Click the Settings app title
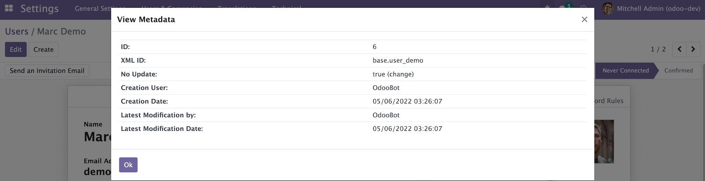The height and width of the screenshot is (181, 705). pyautogui.click(x=39, y=9)
